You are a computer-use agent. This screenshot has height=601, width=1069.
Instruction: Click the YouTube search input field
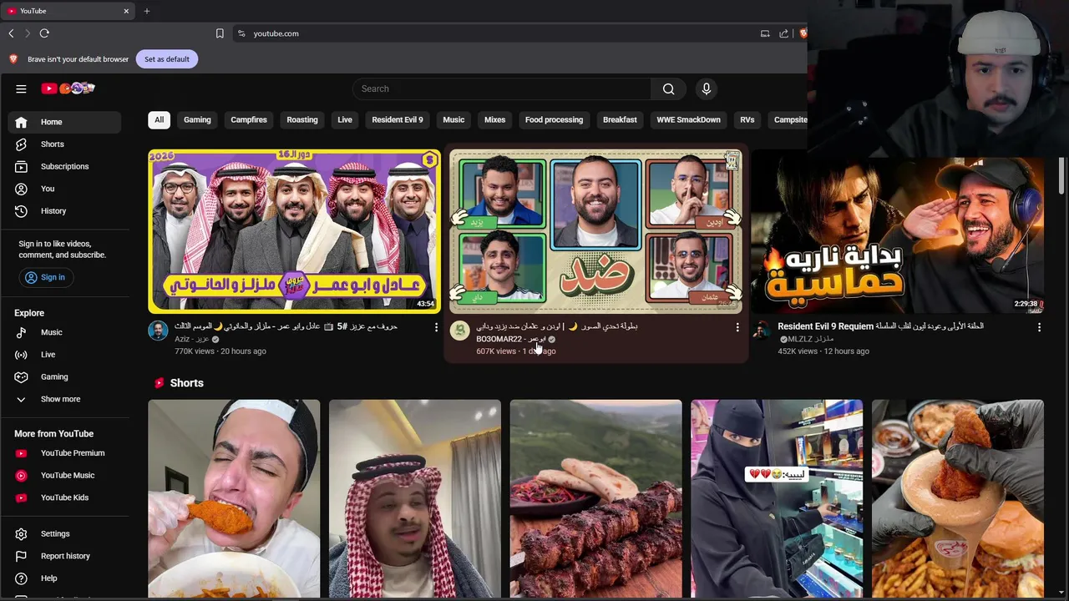[x=501, y=88]
